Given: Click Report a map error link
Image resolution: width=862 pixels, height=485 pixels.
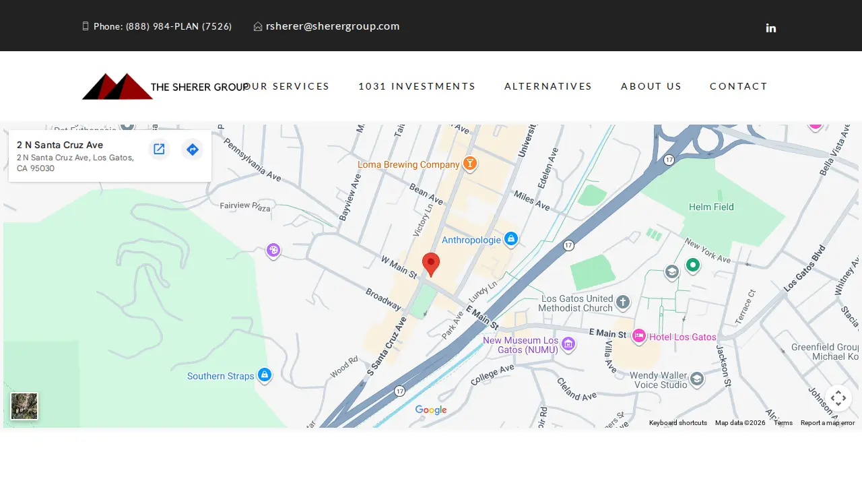Looking at the screenshot, I should click(x=828, y=423).
